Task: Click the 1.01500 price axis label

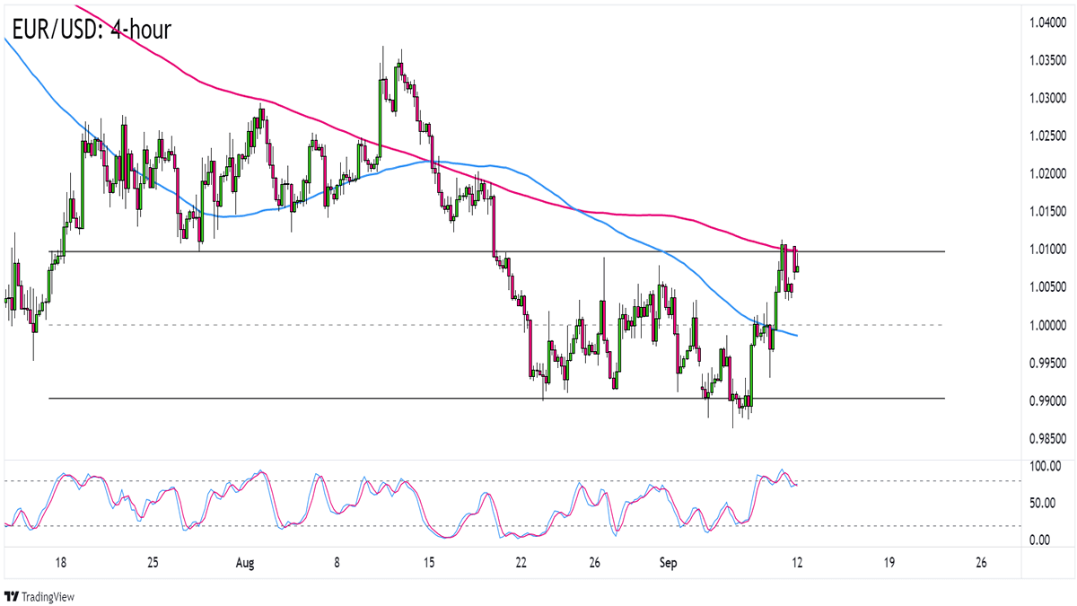Action: pyautogui.click(x=1048, y=211)
